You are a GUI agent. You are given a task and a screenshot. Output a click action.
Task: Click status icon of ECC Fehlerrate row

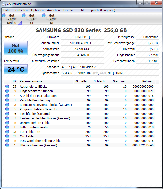(x=7, y=132)
